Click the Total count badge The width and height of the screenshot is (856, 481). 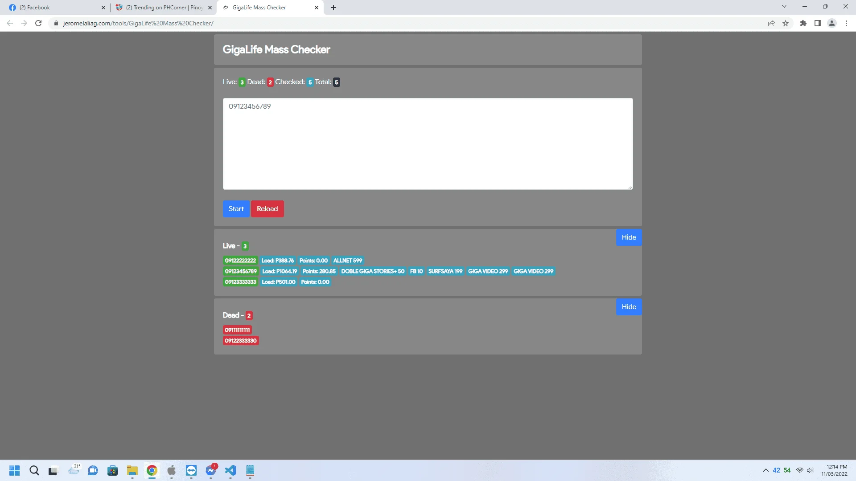337,82
